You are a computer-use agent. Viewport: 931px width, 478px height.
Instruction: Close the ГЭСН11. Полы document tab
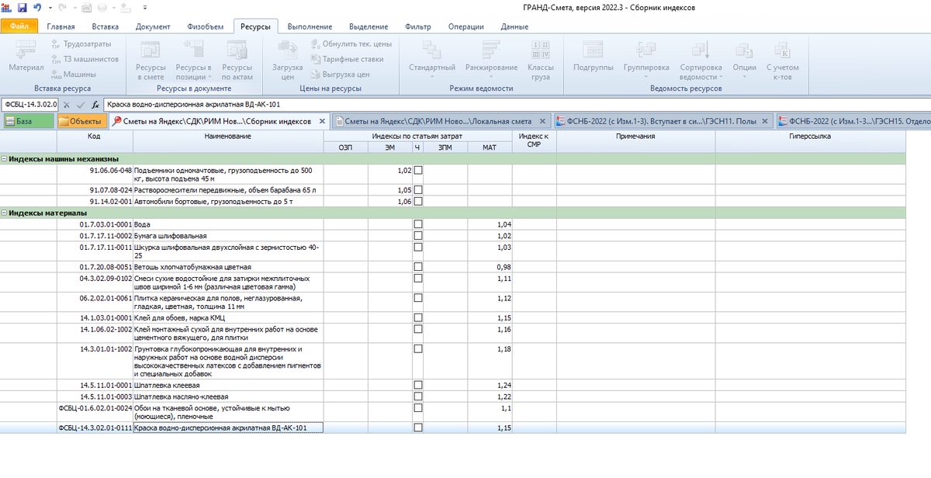point(766,121)
